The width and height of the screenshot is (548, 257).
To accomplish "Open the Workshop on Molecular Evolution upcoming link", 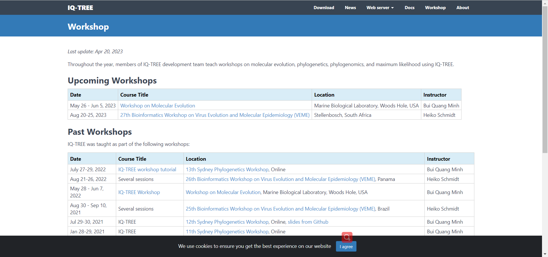I will click(158, 106).
